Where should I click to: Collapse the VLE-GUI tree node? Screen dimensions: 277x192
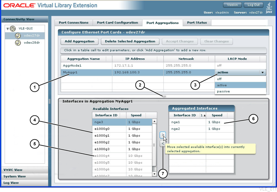8,28
